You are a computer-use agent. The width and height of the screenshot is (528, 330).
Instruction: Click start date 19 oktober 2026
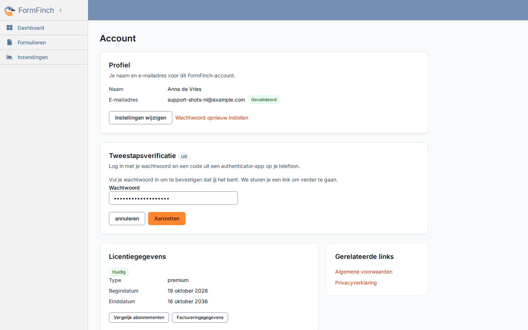pos(187,291)
